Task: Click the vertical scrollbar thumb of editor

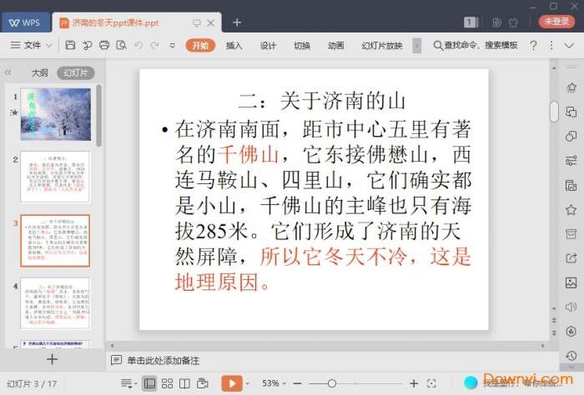Action: tap(554, 111)
